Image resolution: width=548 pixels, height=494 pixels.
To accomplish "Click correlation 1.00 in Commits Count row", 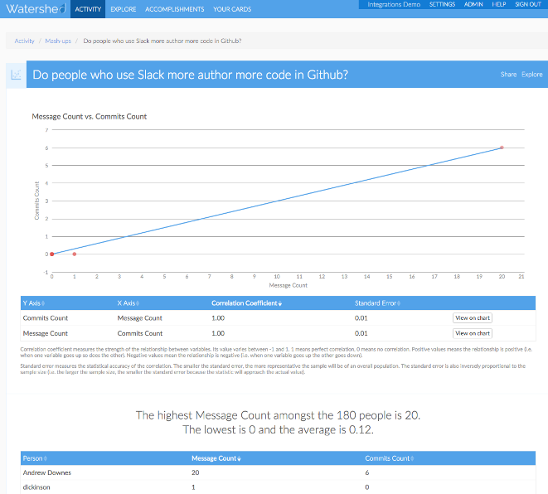I will tap(218, 318).
